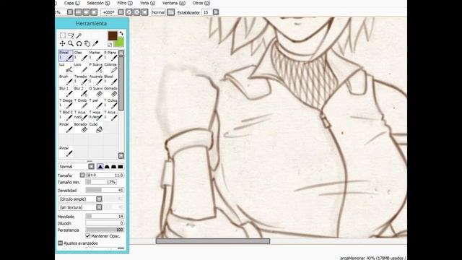Choose the Acuarela watercolor brush

[96, 80]
